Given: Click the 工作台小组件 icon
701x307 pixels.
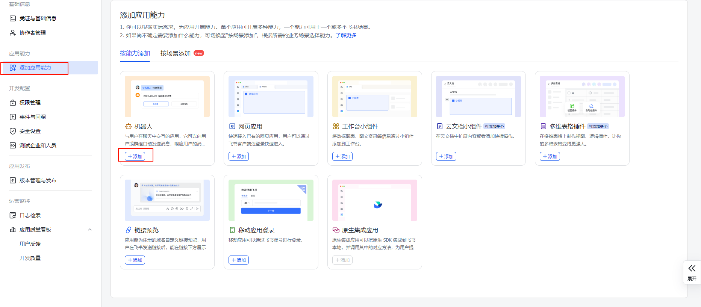Looking at the screenshot, I should pyautogui.click(x=336, y=126).
